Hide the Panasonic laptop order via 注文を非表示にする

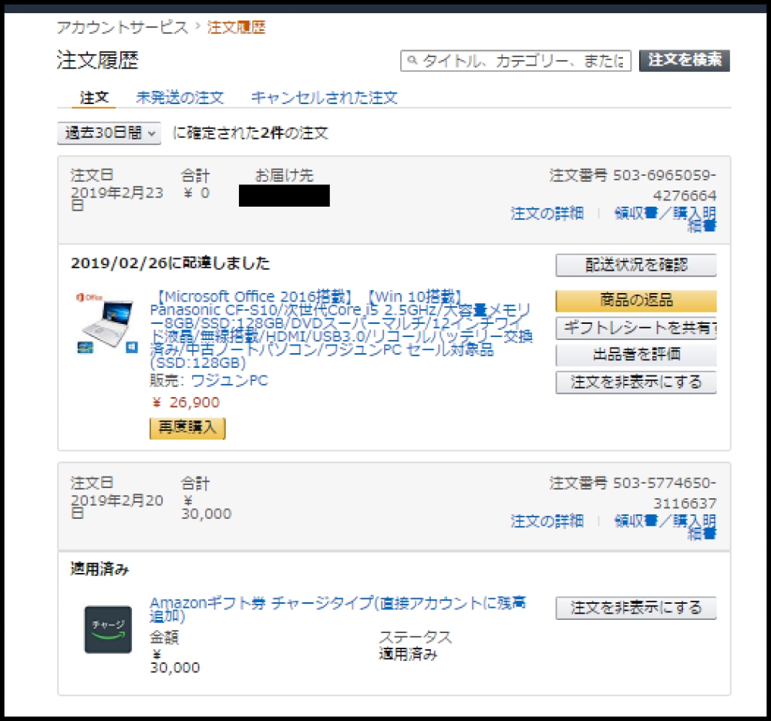point(636,382)
